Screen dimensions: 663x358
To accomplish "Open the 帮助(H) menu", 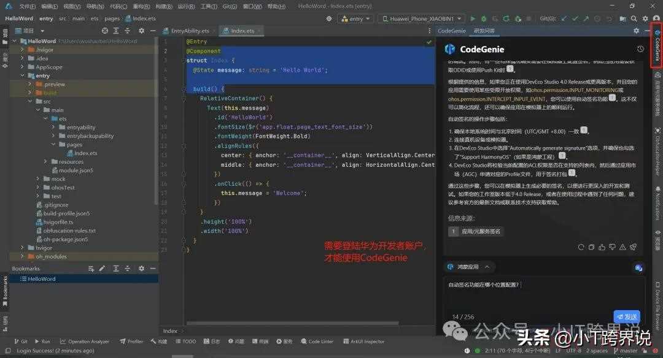I will pos(276,6).
